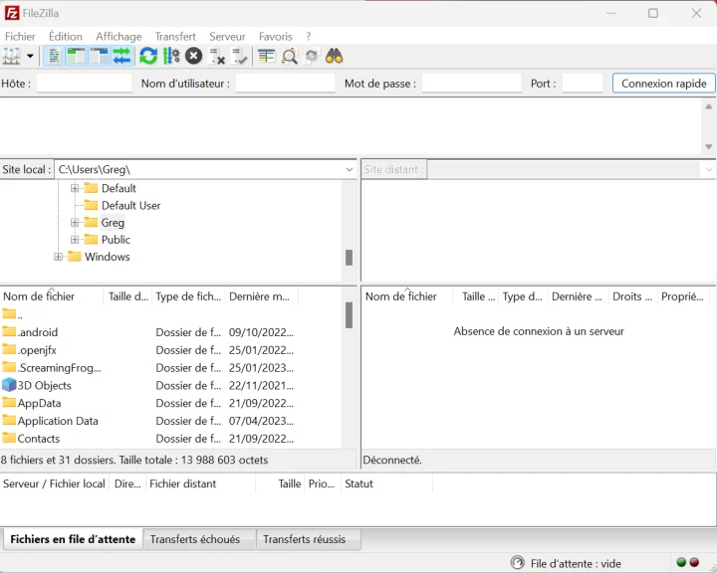Screen dimensions: 717x573
Task: Reconnect to the last server
Action: click(240, 57)
